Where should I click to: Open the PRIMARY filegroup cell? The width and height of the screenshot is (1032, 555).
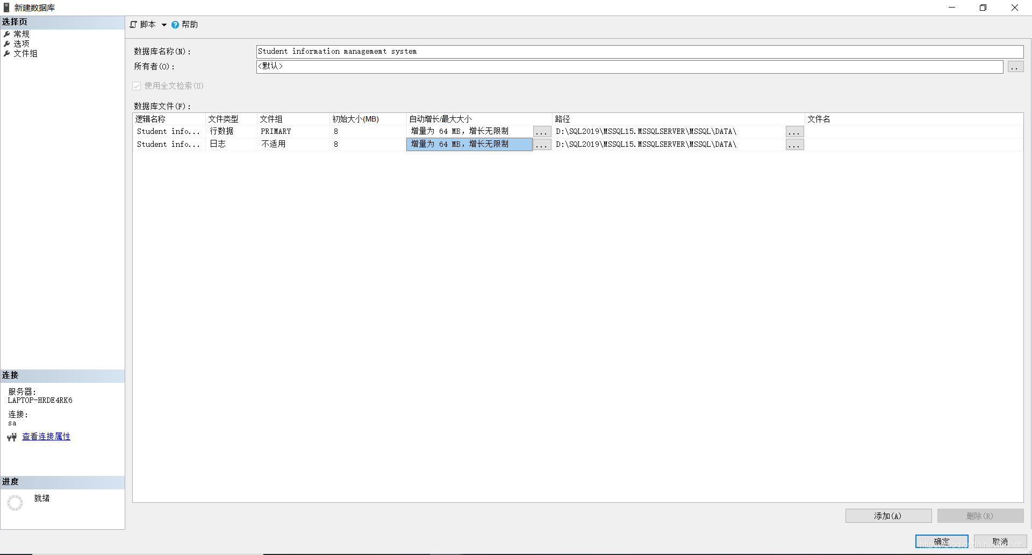(x=293, y=131)
